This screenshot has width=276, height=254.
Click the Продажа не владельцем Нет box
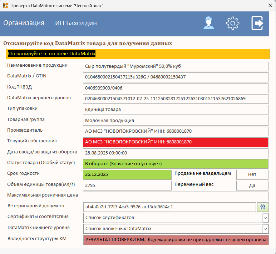coord(252,174)
